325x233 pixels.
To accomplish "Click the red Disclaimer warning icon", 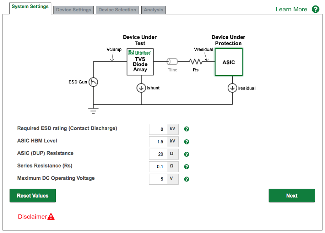I will coord(51,217).
